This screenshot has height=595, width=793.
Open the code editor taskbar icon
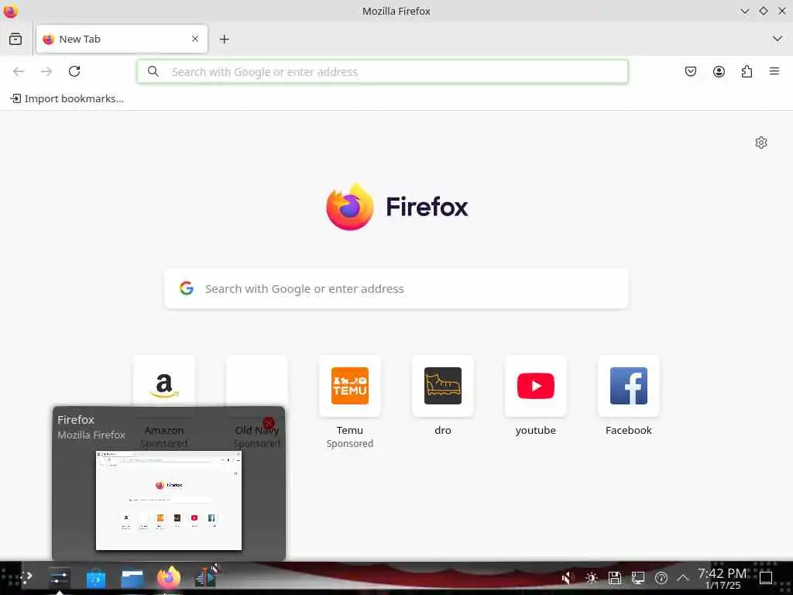(206, 576)
